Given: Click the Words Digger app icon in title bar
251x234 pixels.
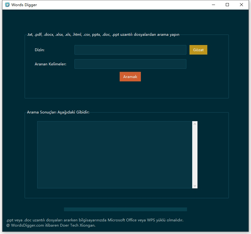Looking at the screenshot, I should pyautogui.click(x=7, y=5).
